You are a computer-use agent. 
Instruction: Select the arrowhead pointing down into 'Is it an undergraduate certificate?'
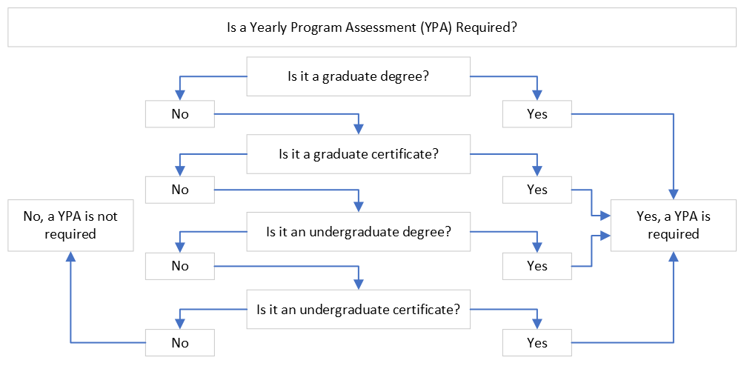358,283
